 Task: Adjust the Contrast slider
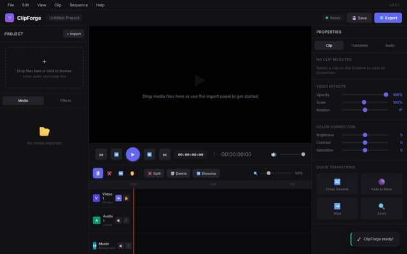tap(364, 142)
